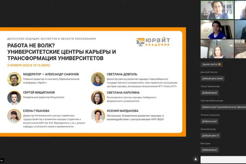Click name 'МОДЕРАТОР — АЛЕКСАНДР САФОНОВ'
This screenshot has height=164, width=246.
[x=51, y=74]
